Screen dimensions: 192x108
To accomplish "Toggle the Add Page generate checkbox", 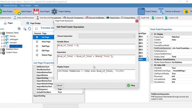I will click(x=37, y=46).
